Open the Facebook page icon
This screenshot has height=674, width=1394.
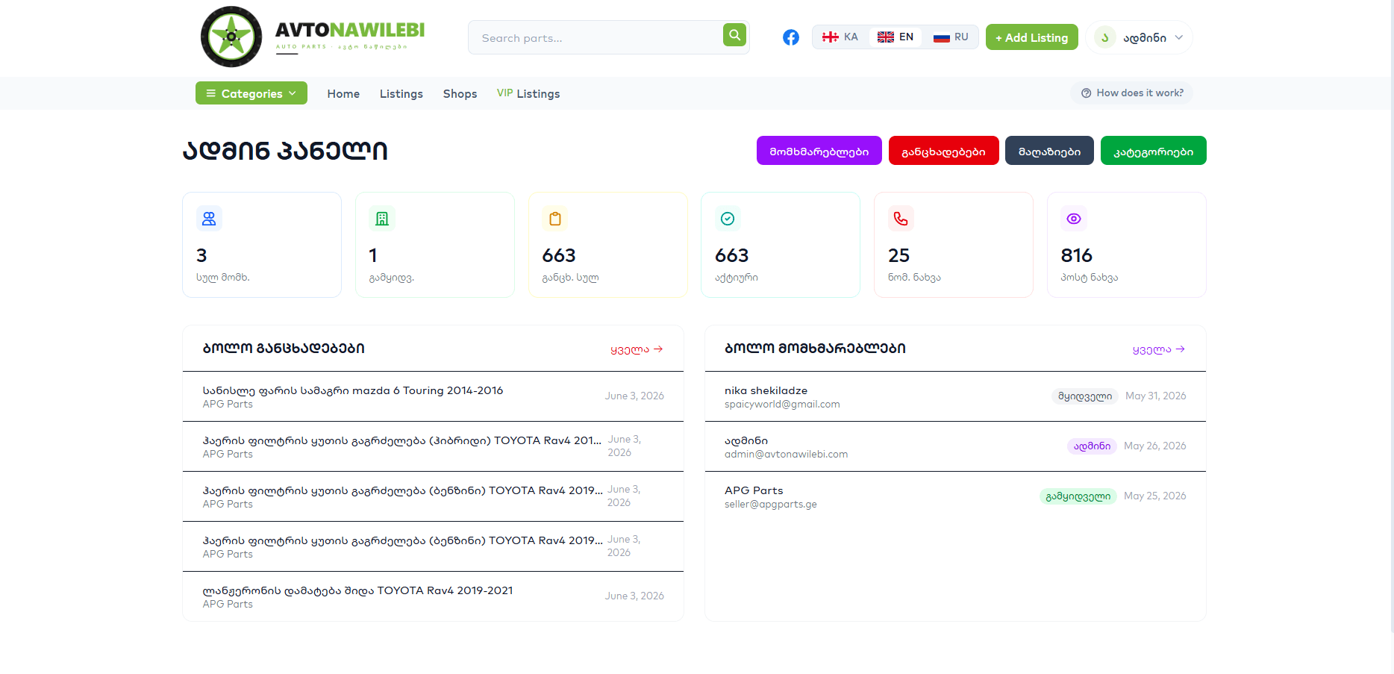791,37
